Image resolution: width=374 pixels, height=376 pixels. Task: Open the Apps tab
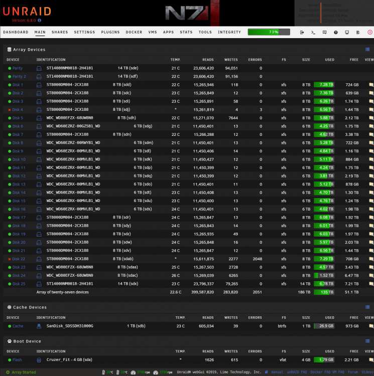coord(169,32)
